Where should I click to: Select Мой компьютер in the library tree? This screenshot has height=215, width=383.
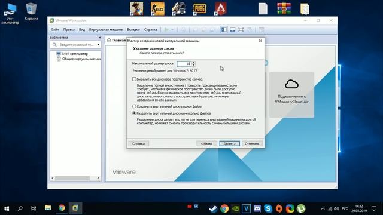[75, 54]
